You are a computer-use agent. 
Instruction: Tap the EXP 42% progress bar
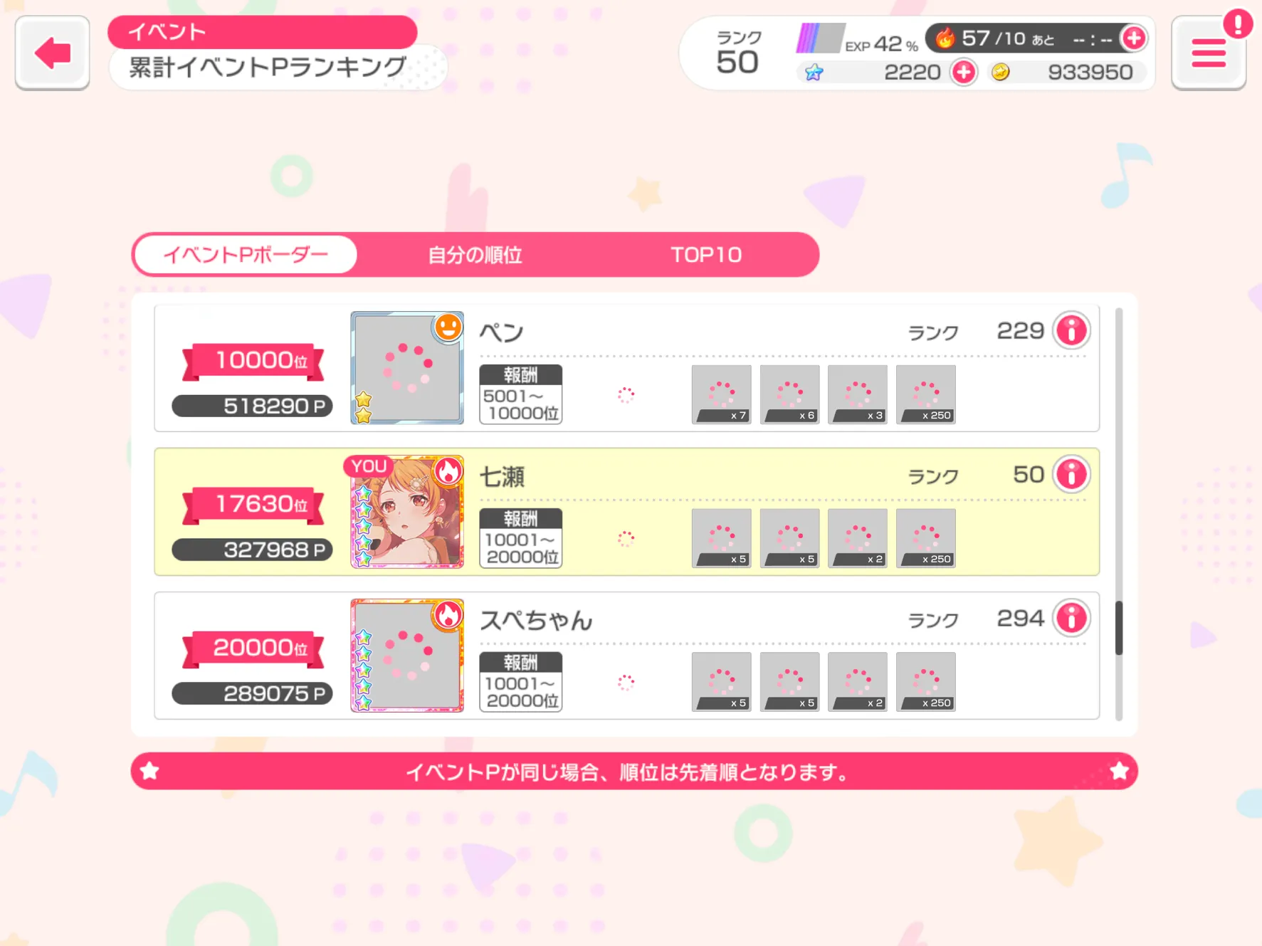pos(820,38)
